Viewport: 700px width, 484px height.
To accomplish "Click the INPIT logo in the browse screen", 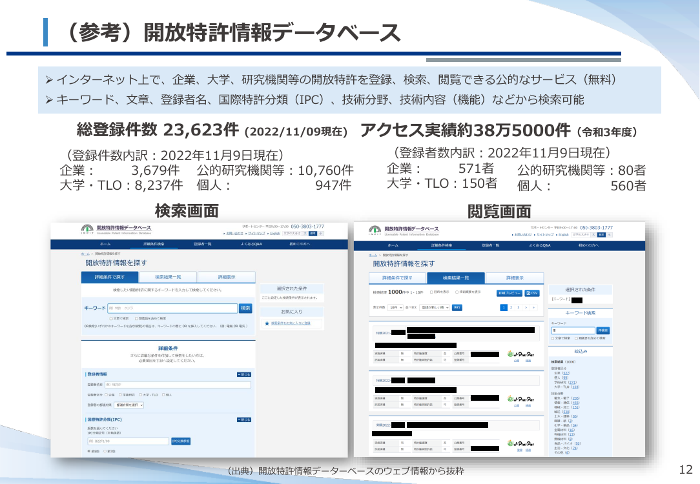I will tap(375, 230).
